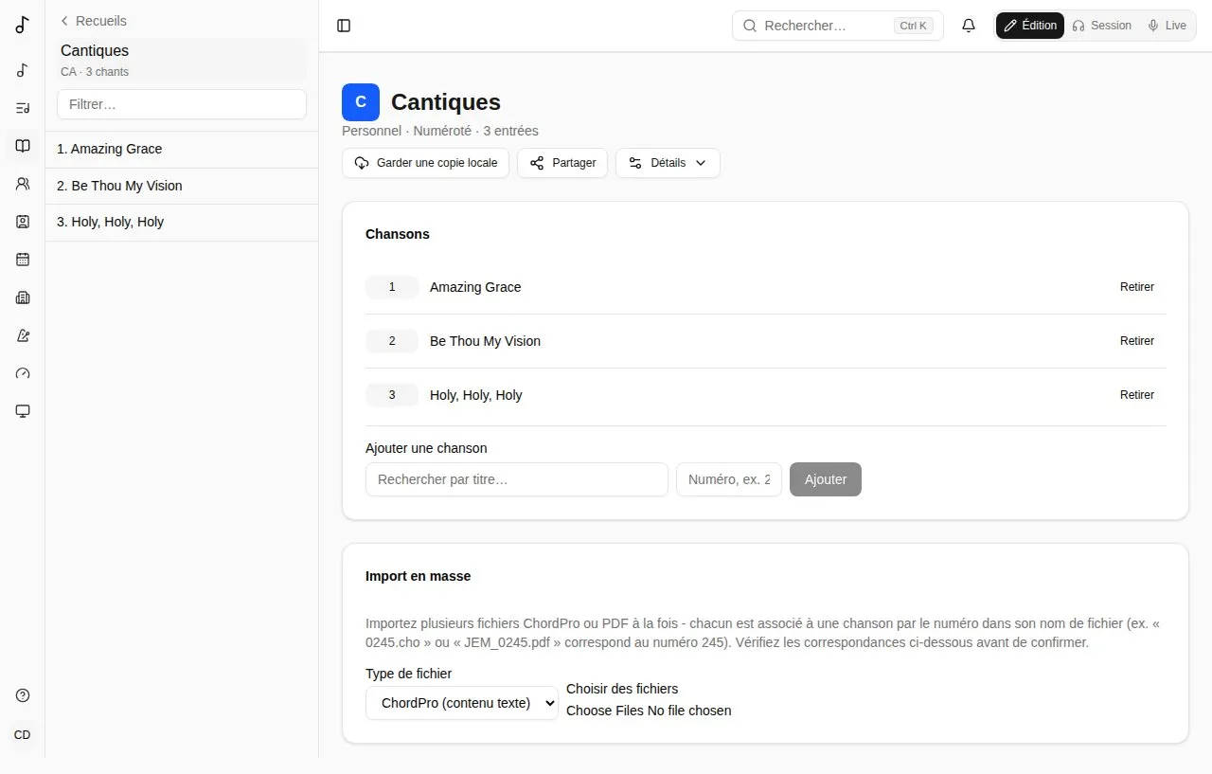Expand the Détails dropdown
1212x774 pixels.
[x=668, y=163]
